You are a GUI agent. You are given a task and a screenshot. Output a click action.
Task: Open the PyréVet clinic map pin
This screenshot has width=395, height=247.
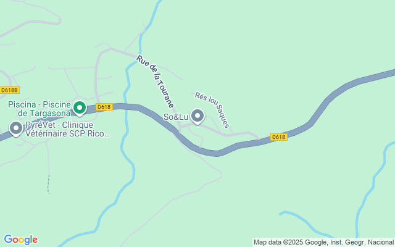click(16, 129)
